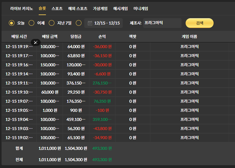Go to the 미니게임 tab
This screenshot has width=235, height=168.
141,8
